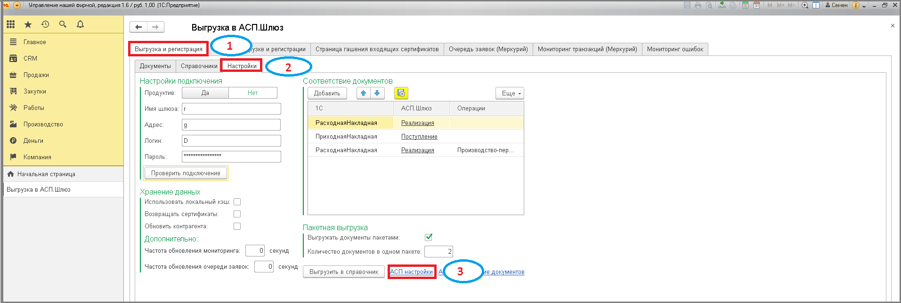The height and width of the screenshot is (303, 901).
Task: Click Частота обновления очереди заявок field
Action: click(264, 266)
